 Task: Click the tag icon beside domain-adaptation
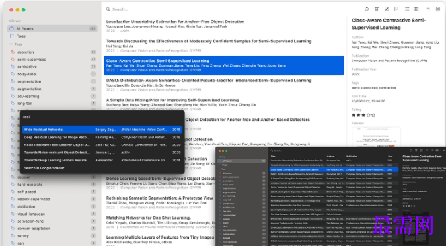[13, 229]
